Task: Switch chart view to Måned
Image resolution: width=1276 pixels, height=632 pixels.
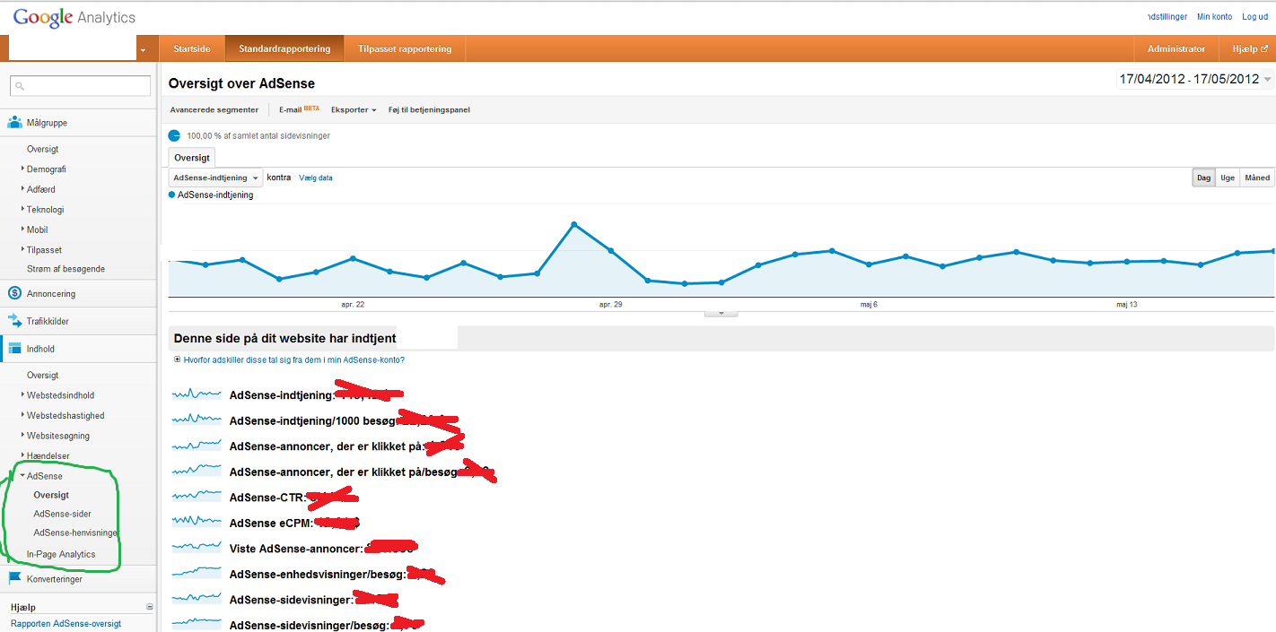Action: (x=1257, y=177)
